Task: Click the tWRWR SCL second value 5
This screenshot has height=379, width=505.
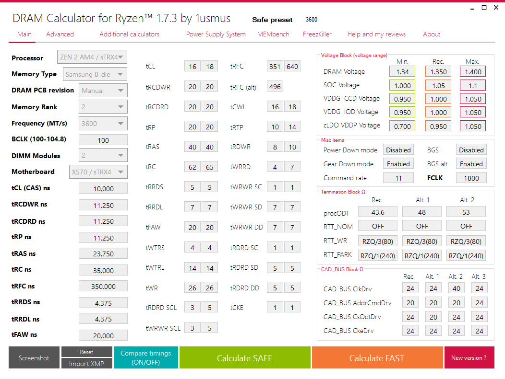Action: [210, 328]
